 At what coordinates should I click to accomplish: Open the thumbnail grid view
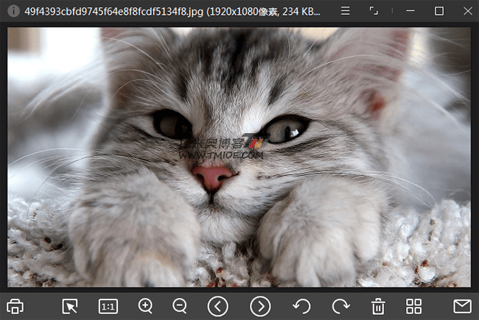414,306
